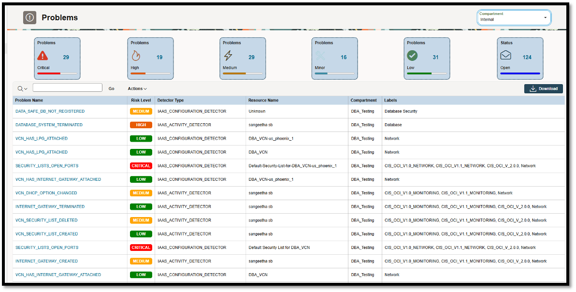576x292 pixels.
Task: Click the Problems page header alert icon
Action: 30,17
